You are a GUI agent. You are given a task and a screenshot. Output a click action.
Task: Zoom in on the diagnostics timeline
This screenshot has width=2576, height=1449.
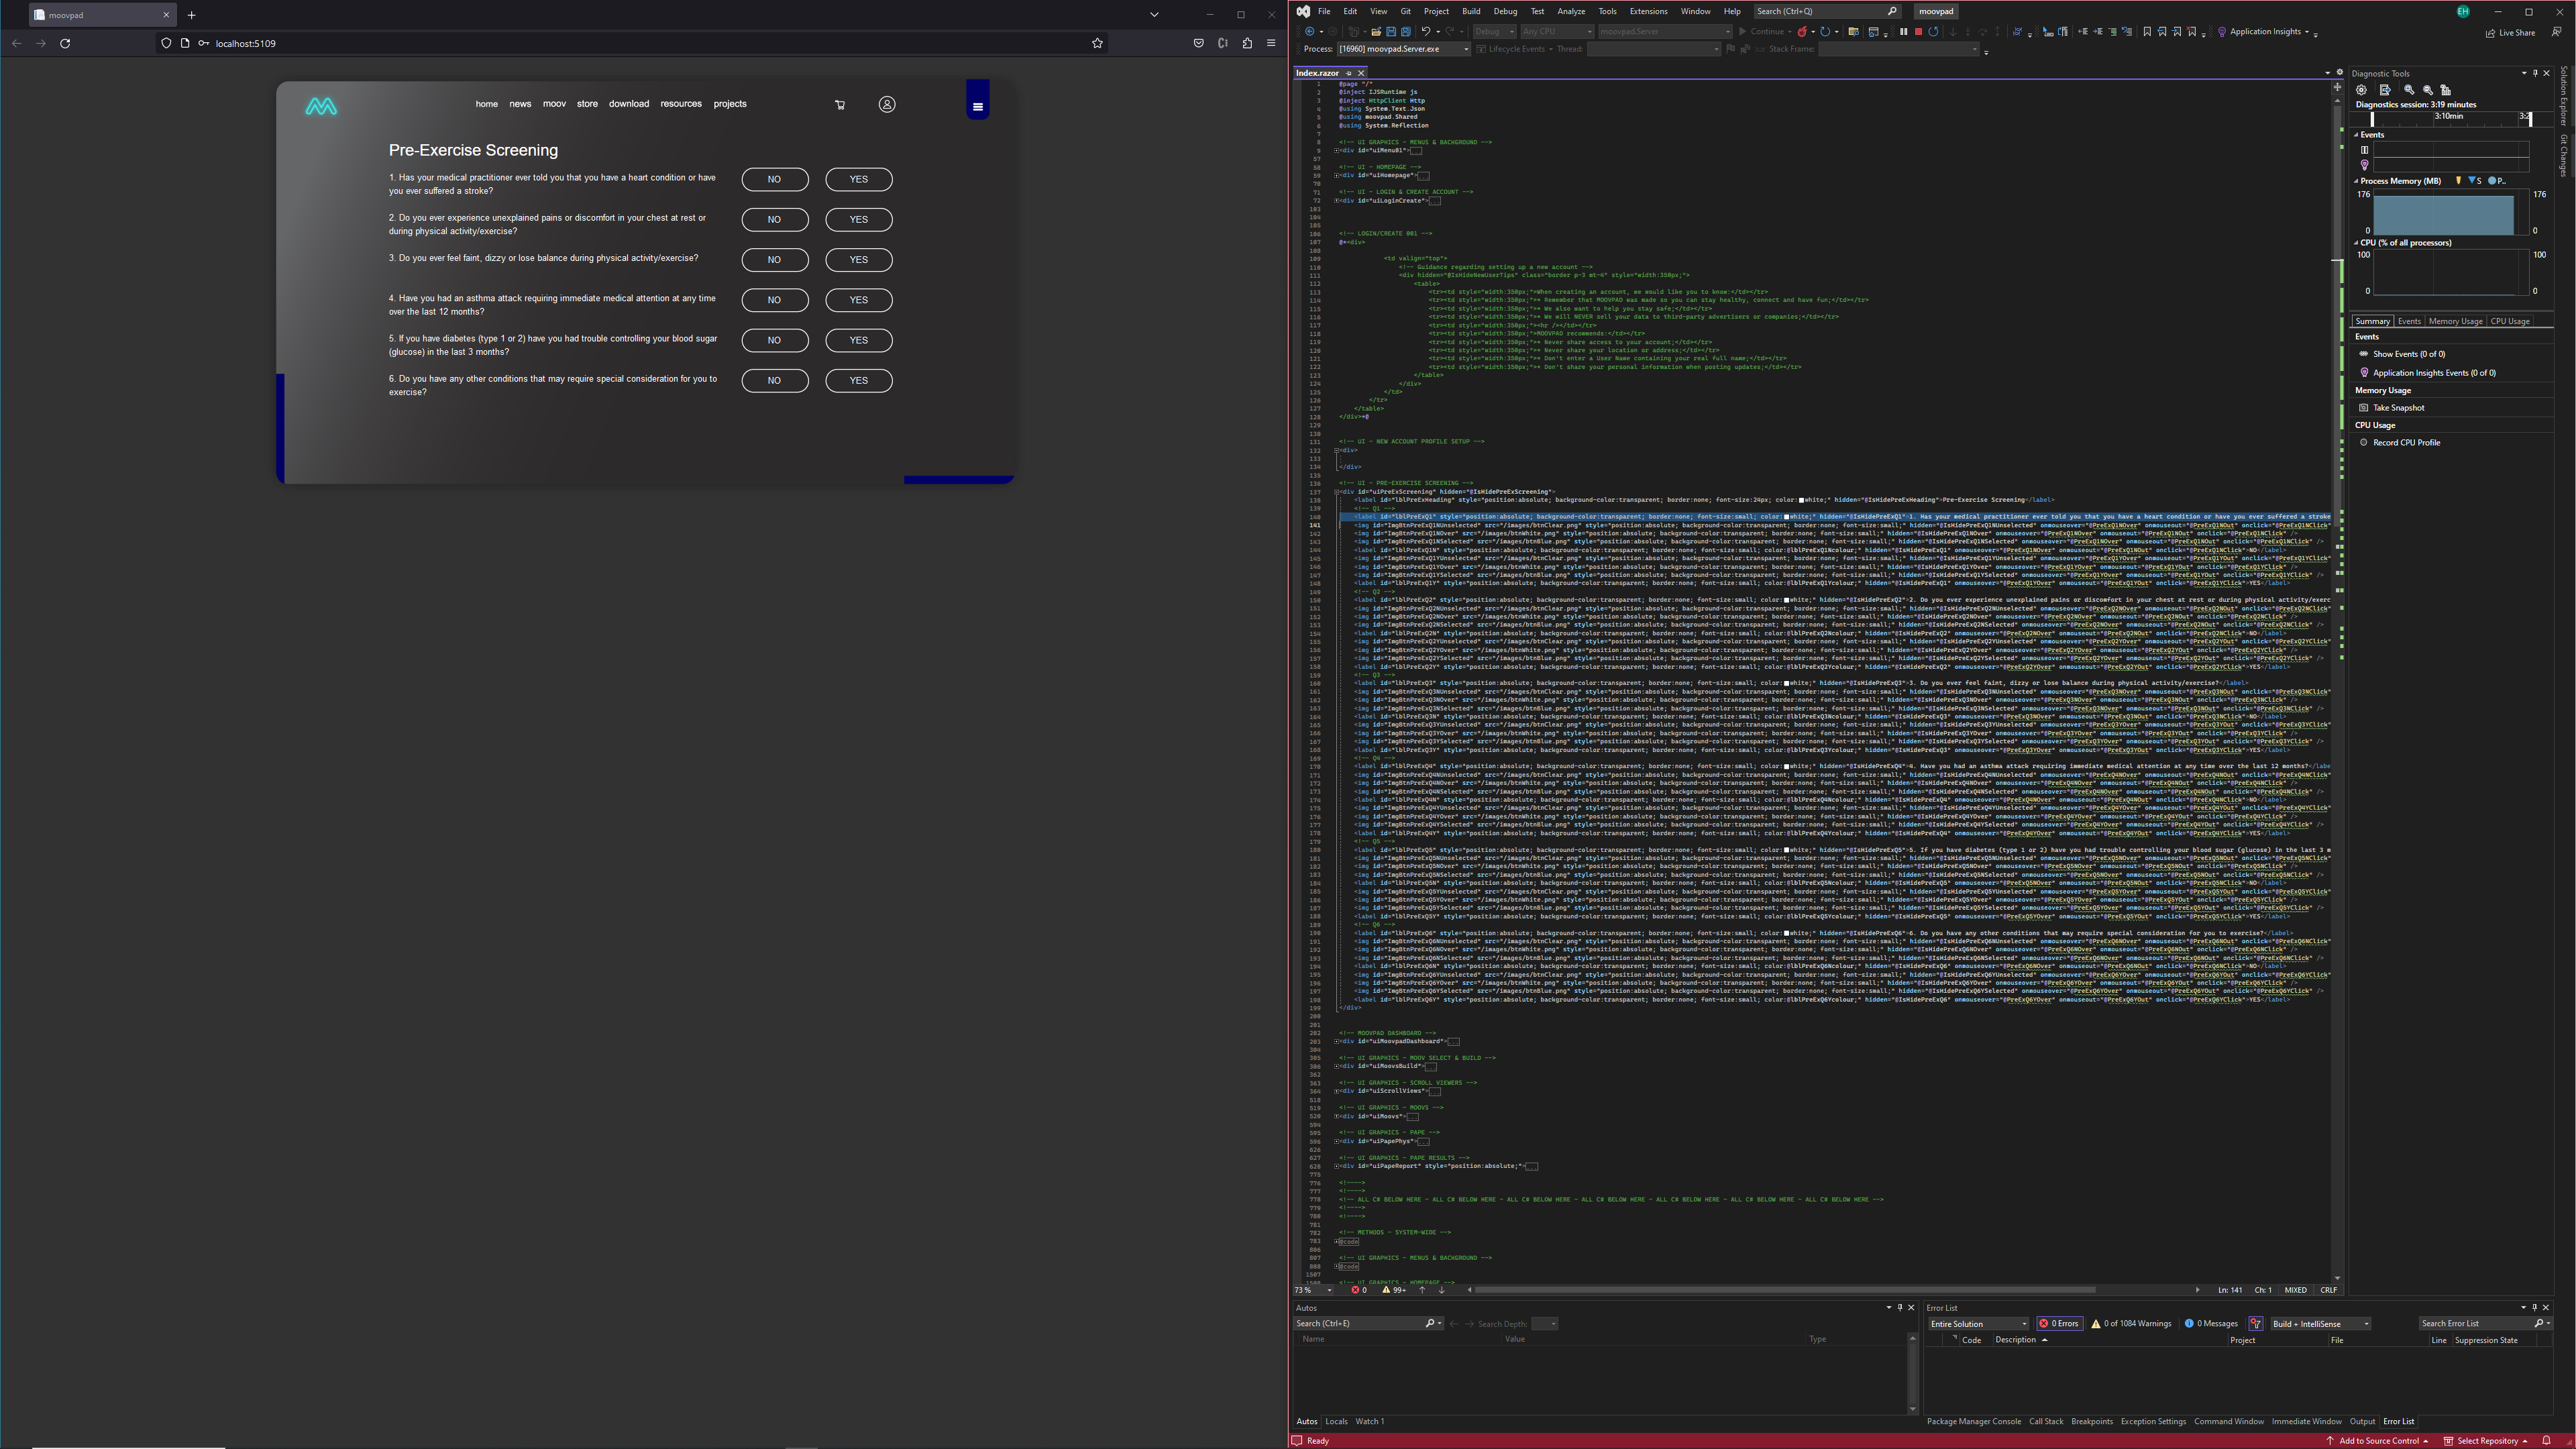2409,90
